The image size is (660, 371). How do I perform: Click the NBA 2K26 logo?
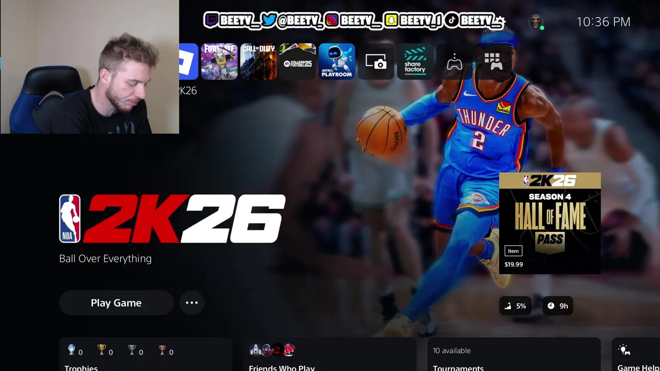[172, 218]
